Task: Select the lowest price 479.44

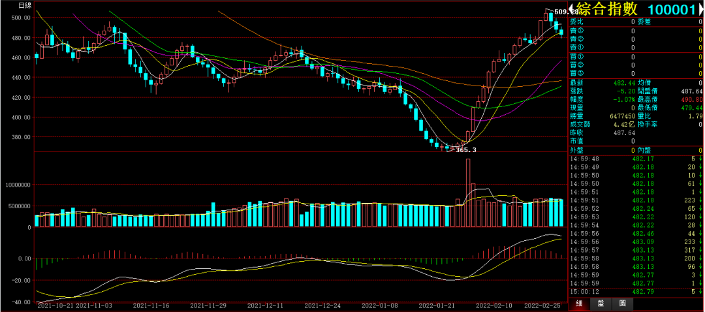Action: pos(691,108)
